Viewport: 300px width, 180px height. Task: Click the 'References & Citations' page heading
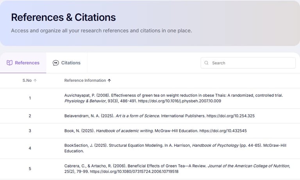click(63, 17)
